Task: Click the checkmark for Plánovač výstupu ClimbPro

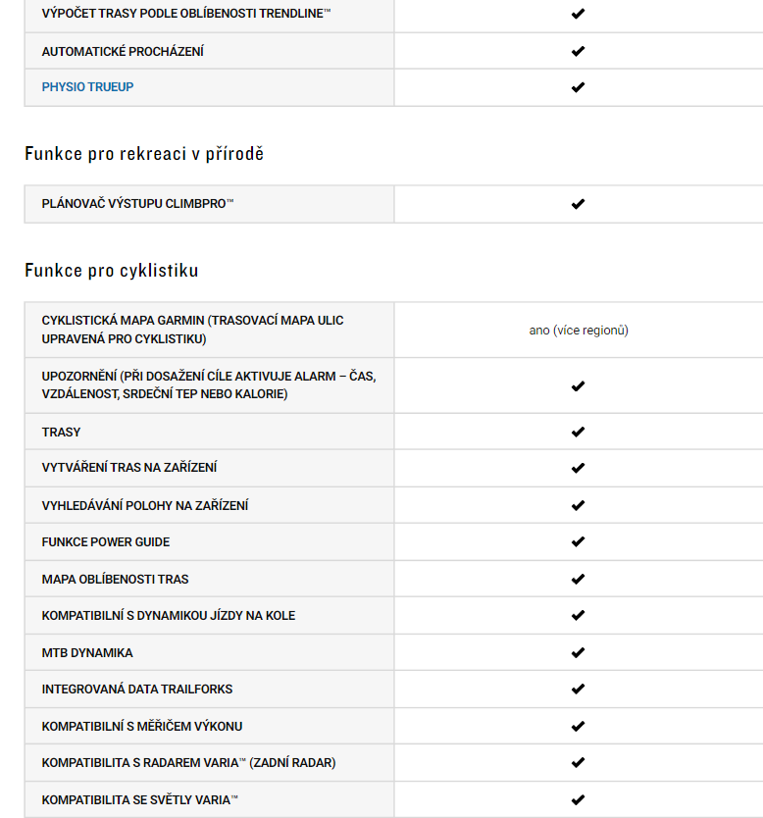Action: pos(578,204)
